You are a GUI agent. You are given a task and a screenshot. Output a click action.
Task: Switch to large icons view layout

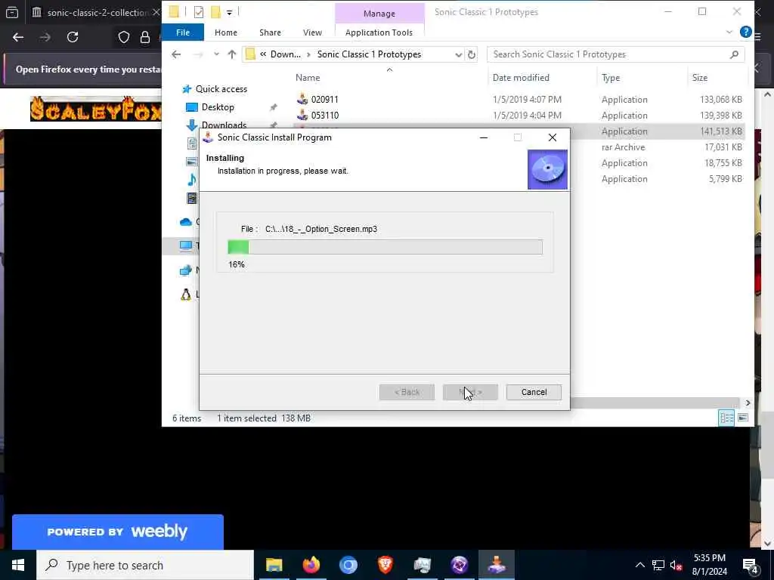tap(742, 418)
